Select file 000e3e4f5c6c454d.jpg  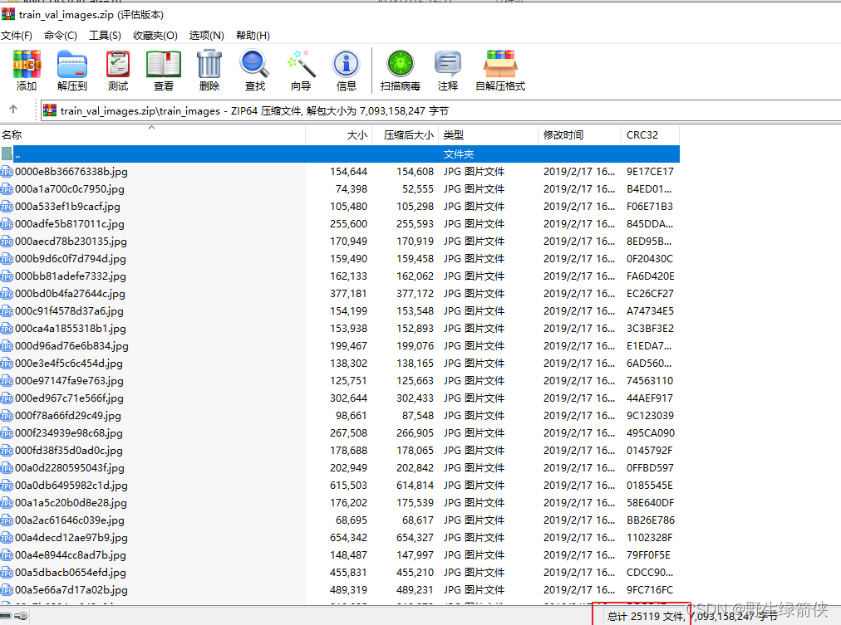69,364
